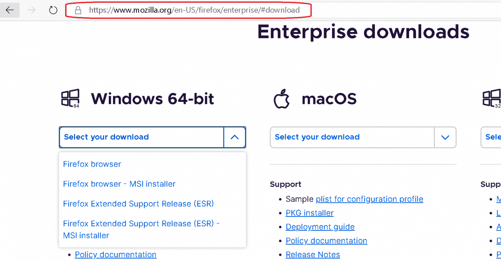This screenshot has height=261, width=501.
Task: Open the plist for configuration profile link
Action: click(369, 199)
